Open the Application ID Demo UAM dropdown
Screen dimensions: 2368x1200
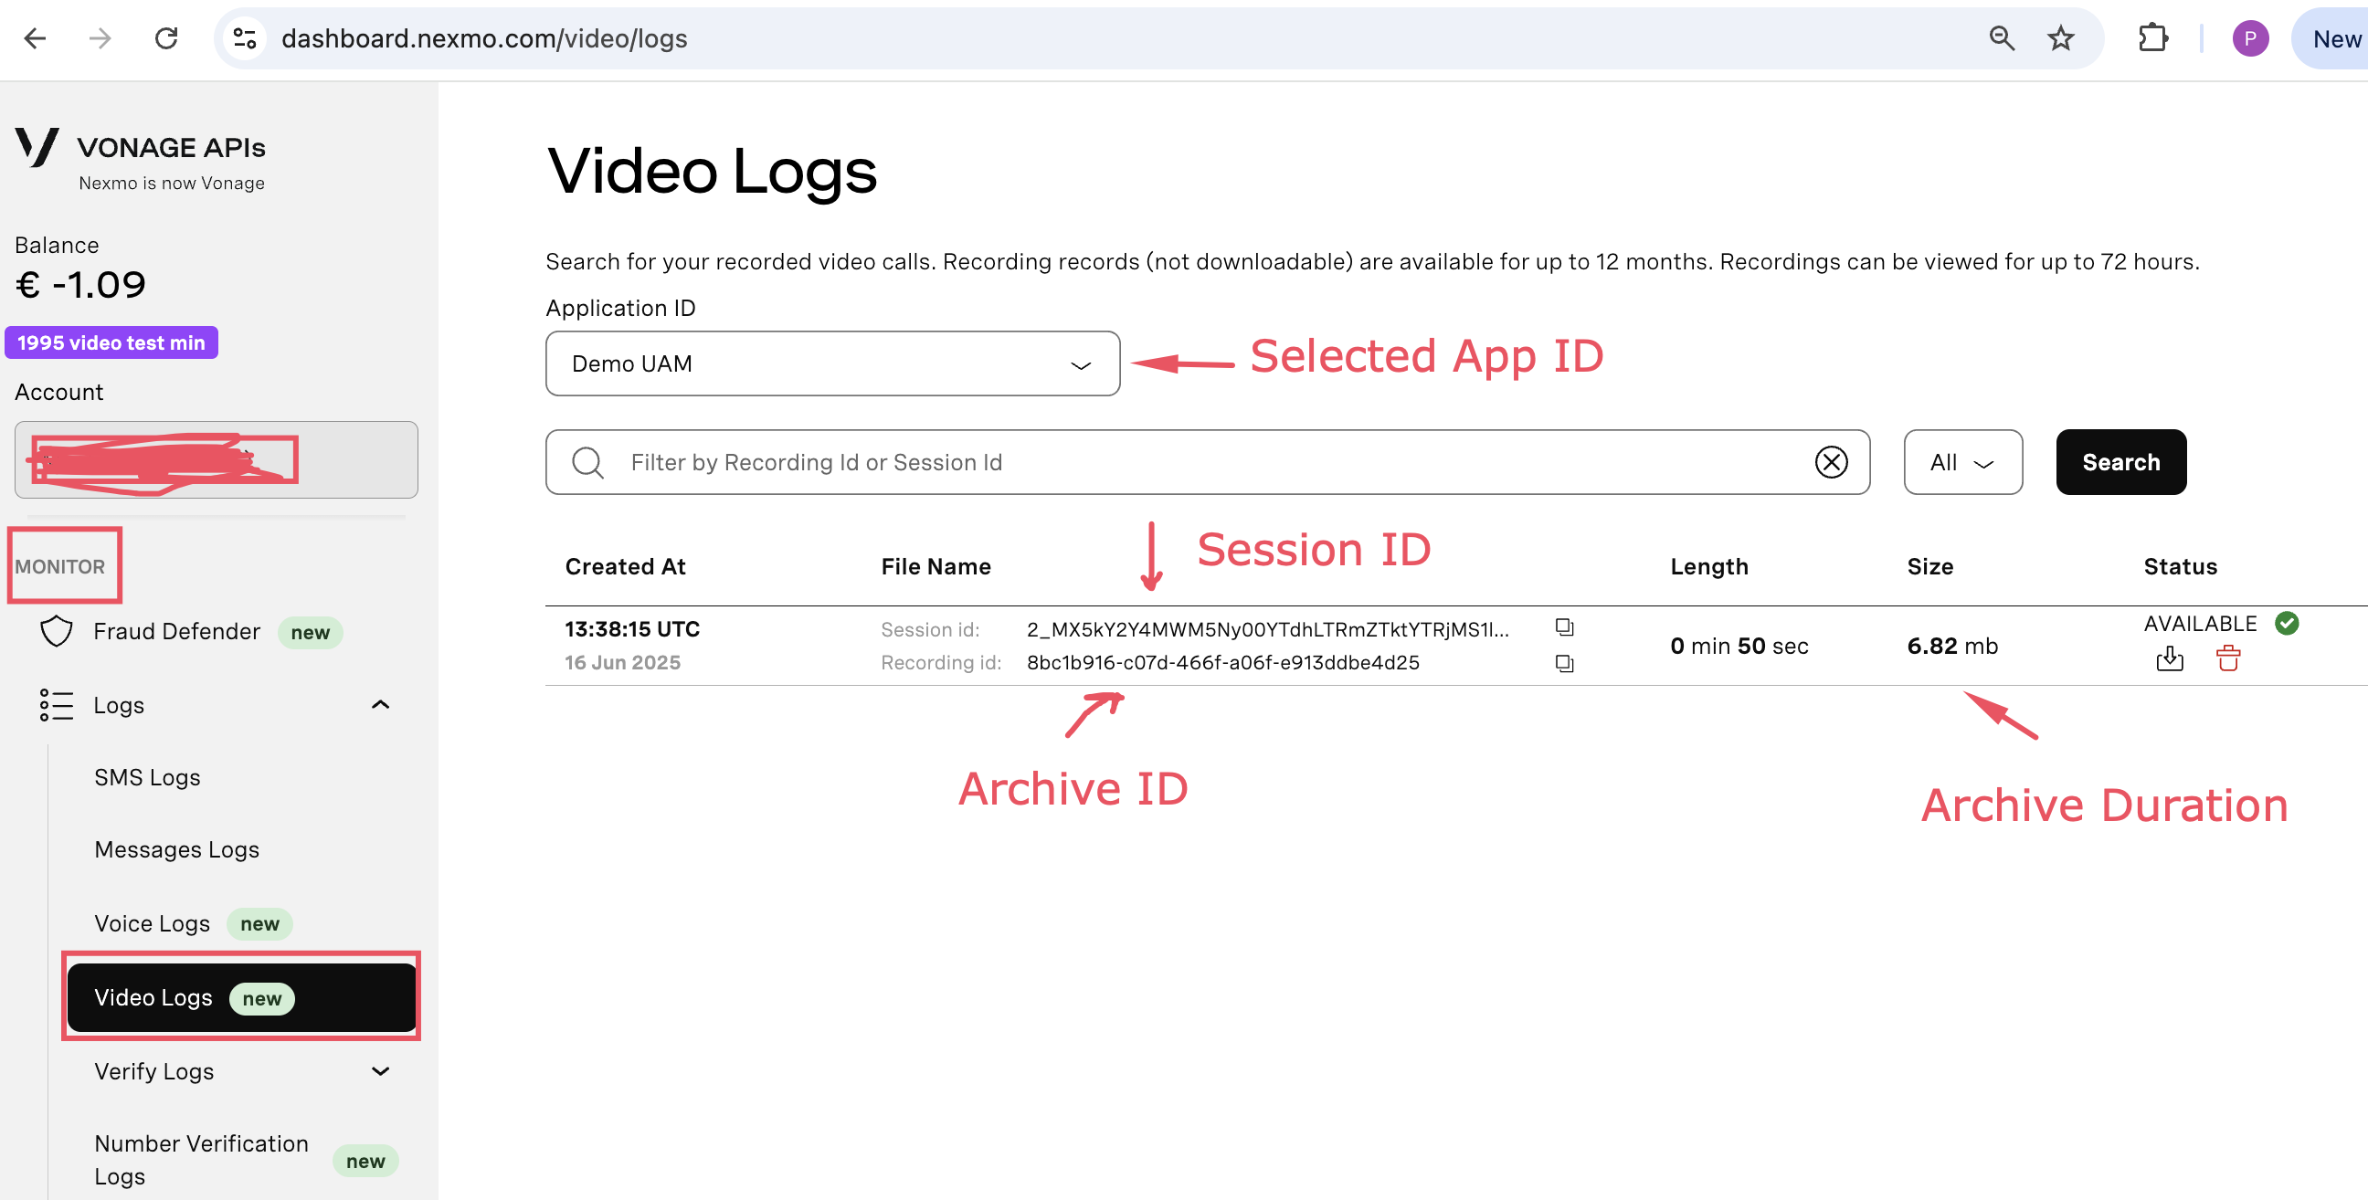(832, 363)
